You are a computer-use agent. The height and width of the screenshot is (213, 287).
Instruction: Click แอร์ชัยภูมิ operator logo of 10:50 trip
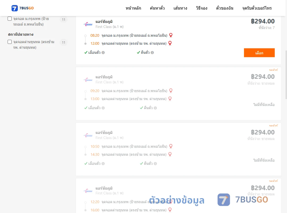(x=88, y=135)
